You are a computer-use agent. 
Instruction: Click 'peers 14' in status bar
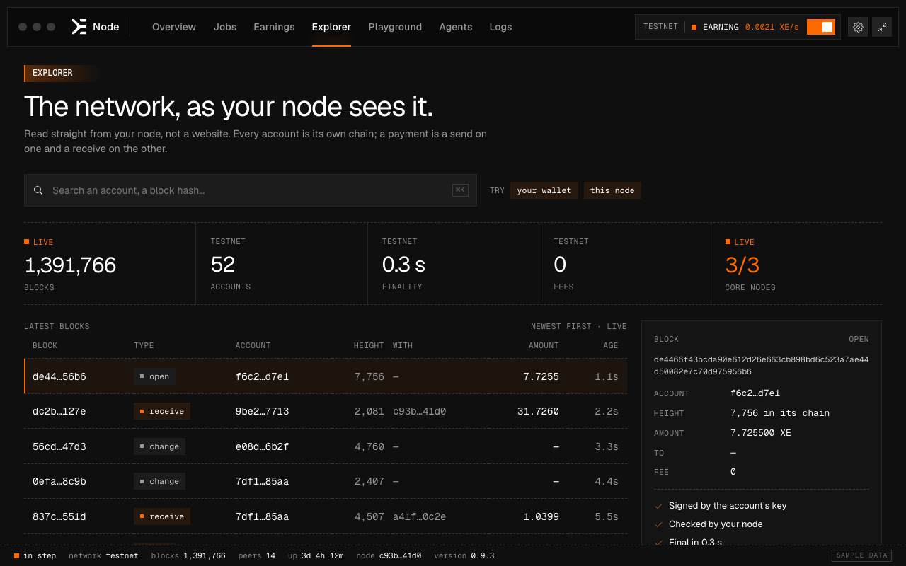[x=257, y=555]
